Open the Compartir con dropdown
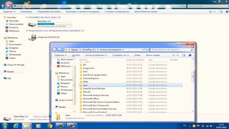Screen dimensions: 229x129 (x=120, y=55)
